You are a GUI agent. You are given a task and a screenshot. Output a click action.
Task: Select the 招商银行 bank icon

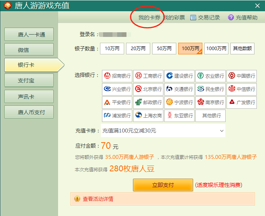(117, 76)
